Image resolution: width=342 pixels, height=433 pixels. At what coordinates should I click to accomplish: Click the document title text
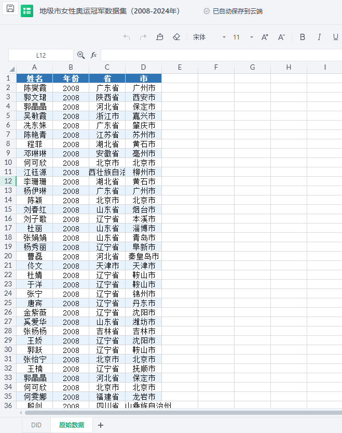pos(110,11)
